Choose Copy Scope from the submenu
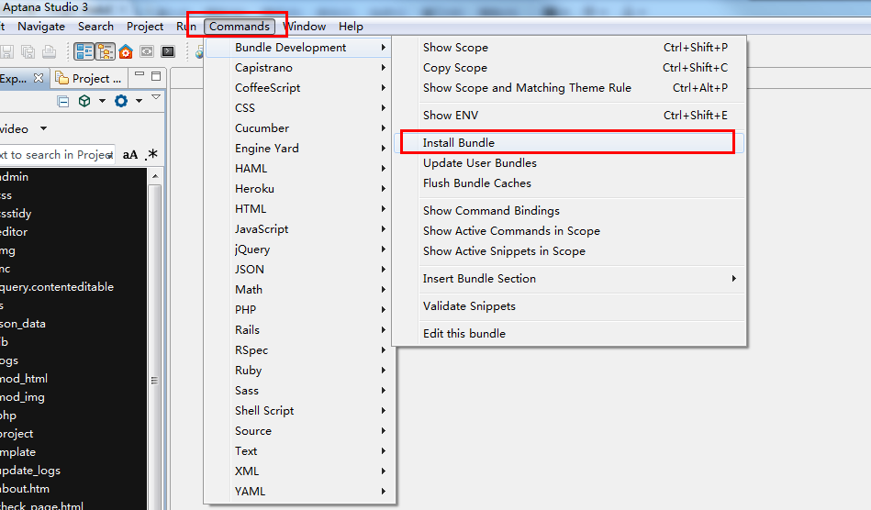Image resolution: width=871 pixels, height=510 pixels. 569,68
